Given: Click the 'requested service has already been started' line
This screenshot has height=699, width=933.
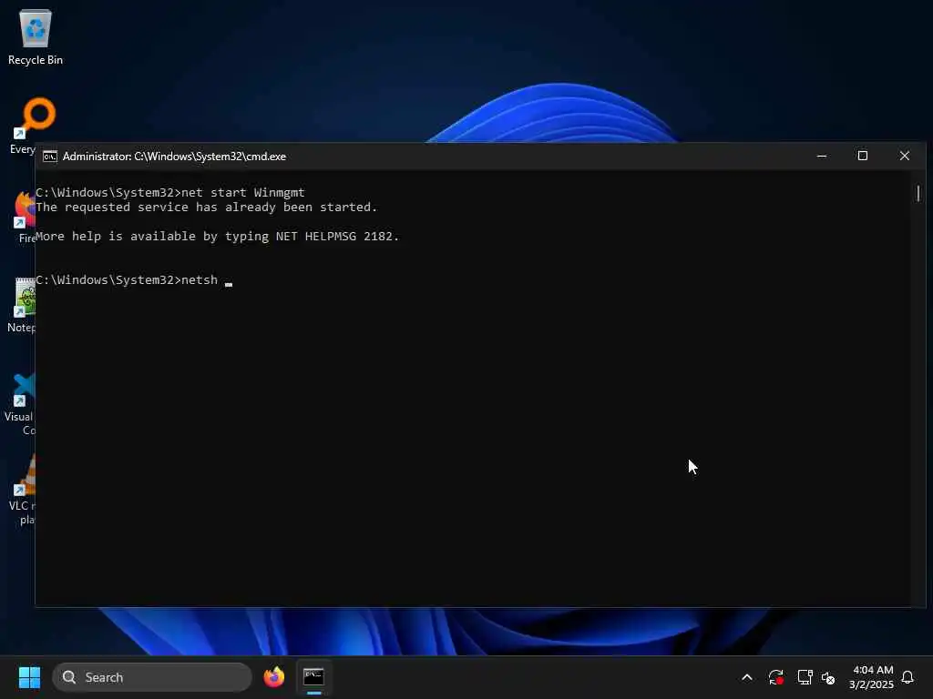Looking at the screenshot, I should [x=207, y=208].
